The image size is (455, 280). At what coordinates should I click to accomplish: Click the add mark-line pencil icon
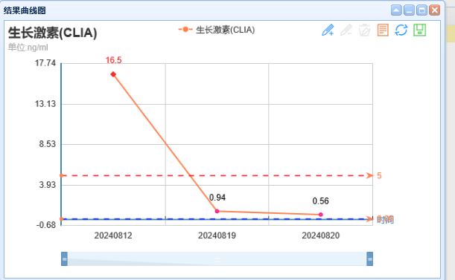(x=328, y=30)
